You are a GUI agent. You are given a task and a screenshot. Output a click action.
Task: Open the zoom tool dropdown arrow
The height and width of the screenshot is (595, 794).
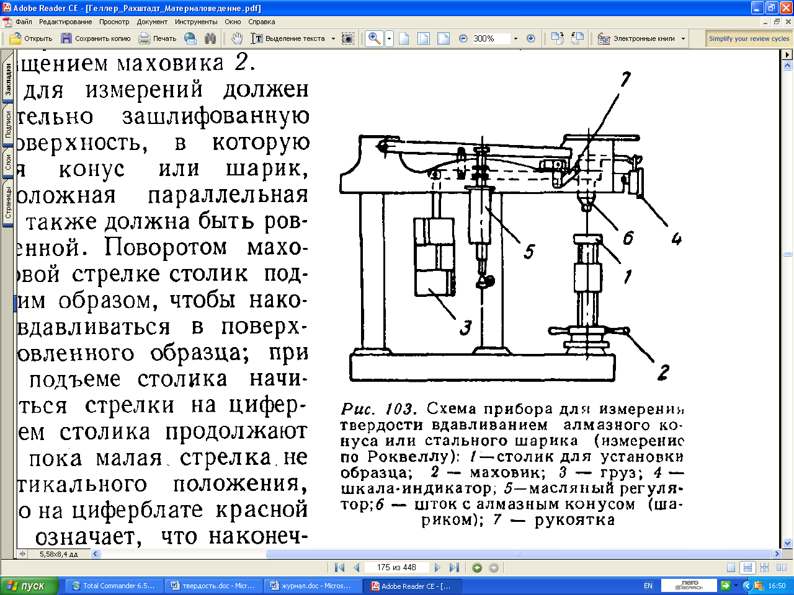tap(389, 38)
